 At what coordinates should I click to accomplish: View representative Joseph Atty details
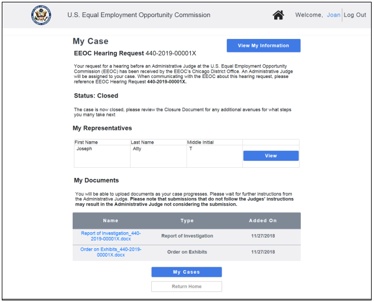(x=271, y=156)
